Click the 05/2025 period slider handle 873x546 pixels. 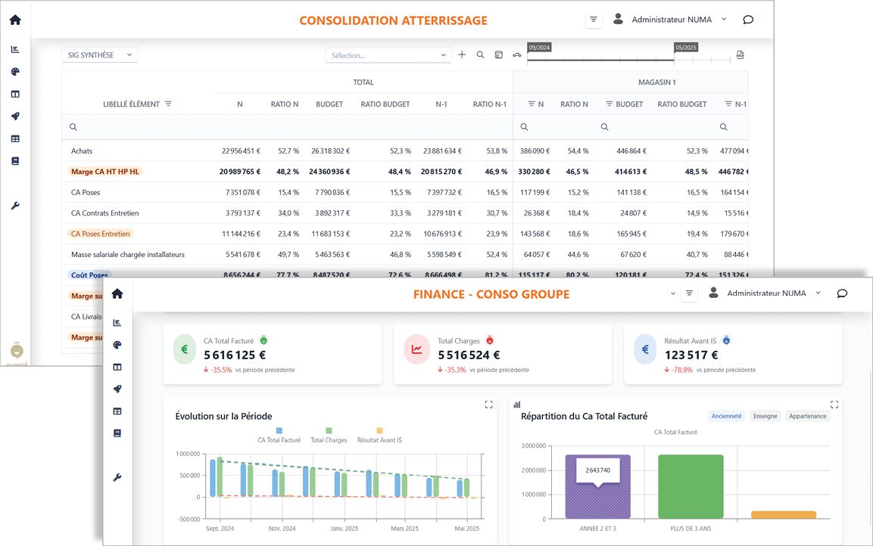click(675, 60)
